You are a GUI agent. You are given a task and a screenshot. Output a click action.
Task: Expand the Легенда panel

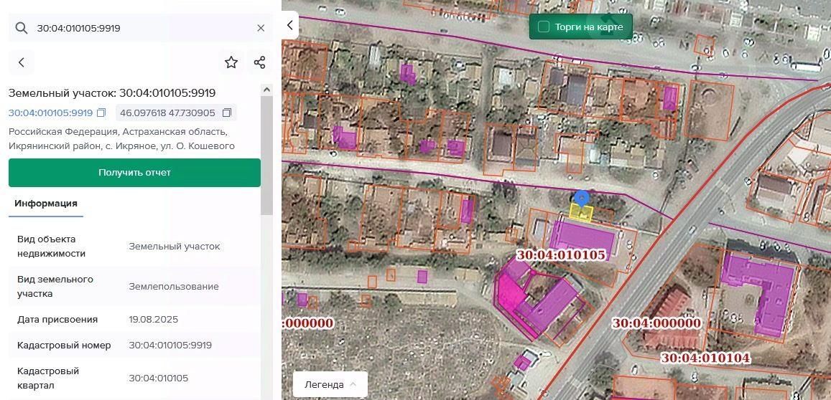click(330, 385)
